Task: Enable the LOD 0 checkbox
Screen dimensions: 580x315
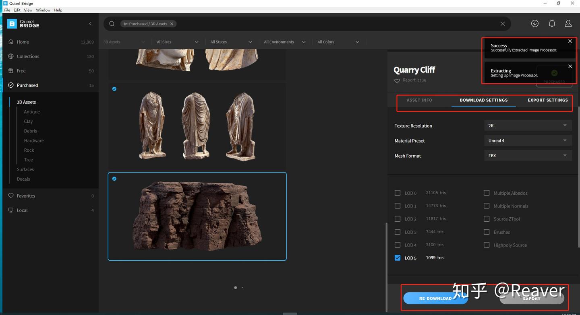Action: click(x=398, y=193)
